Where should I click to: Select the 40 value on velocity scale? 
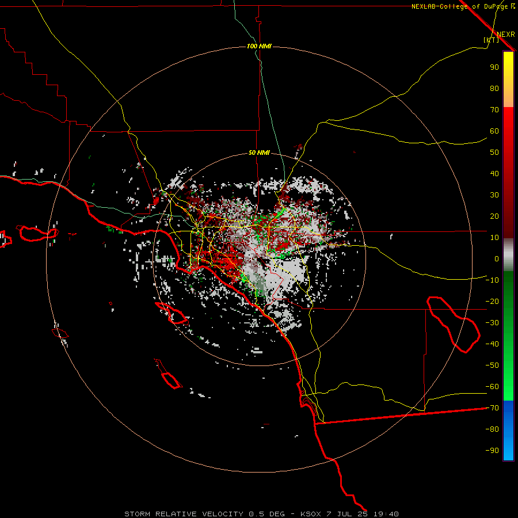(494, 173)
